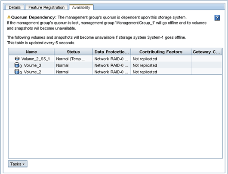Click the Contributing Factors column header

(161, 52)
